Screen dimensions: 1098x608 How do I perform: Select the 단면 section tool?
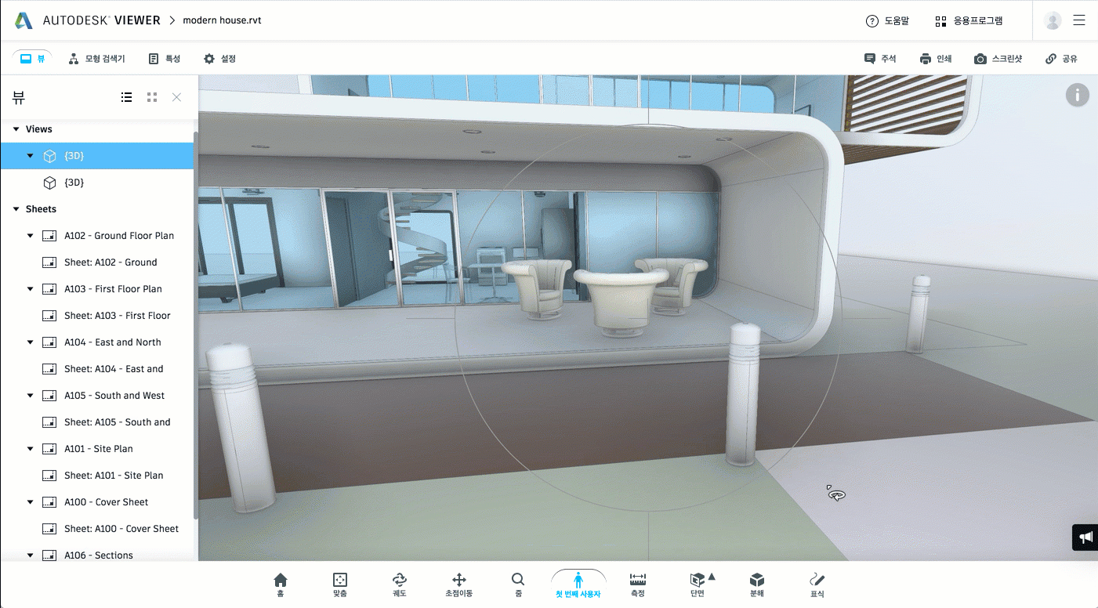697,584
